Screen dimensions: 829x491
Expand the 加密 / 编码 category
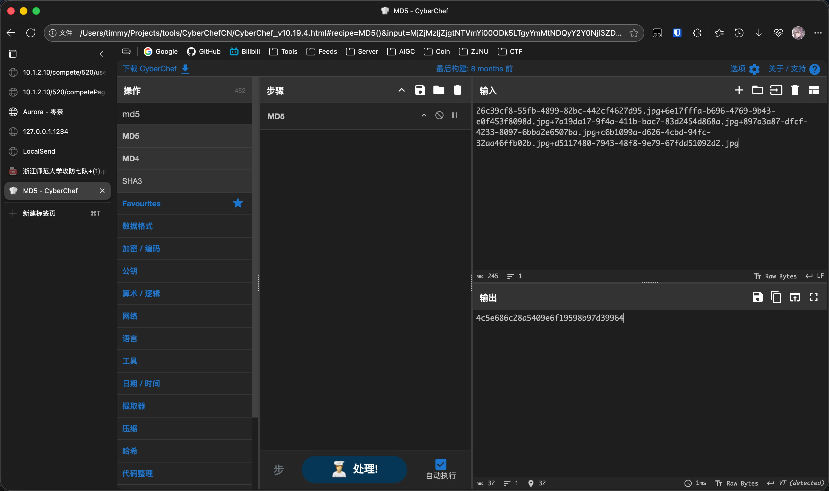point(141,248)
